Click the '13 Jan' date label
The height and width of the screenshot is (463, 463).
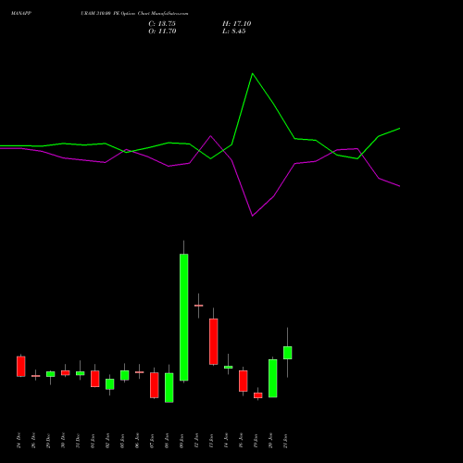pyautogui.click(x=211, y=441)
